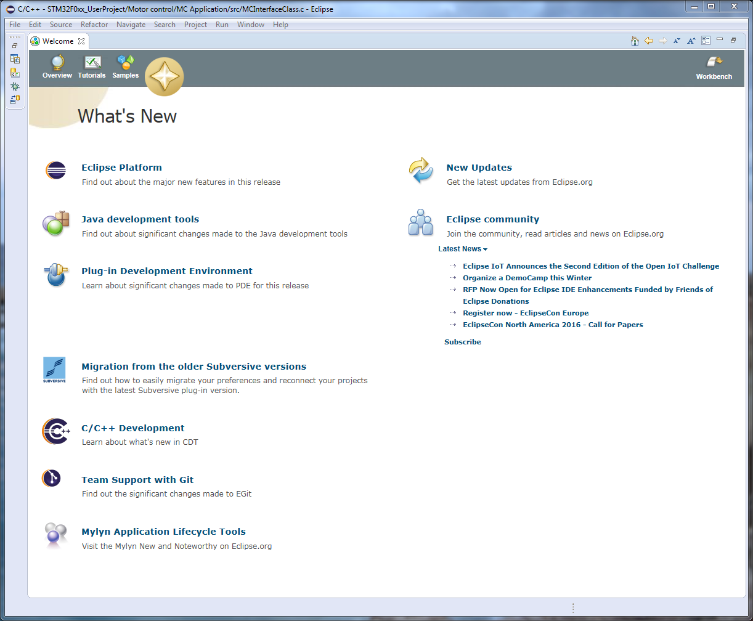Switch to the Debug perspective bug icon

point(15,86)
